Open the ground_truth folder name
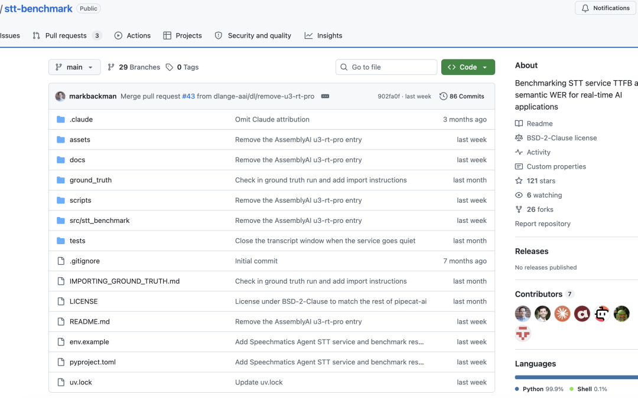Viewport: 638px width, 398px height. pos(90,180)
